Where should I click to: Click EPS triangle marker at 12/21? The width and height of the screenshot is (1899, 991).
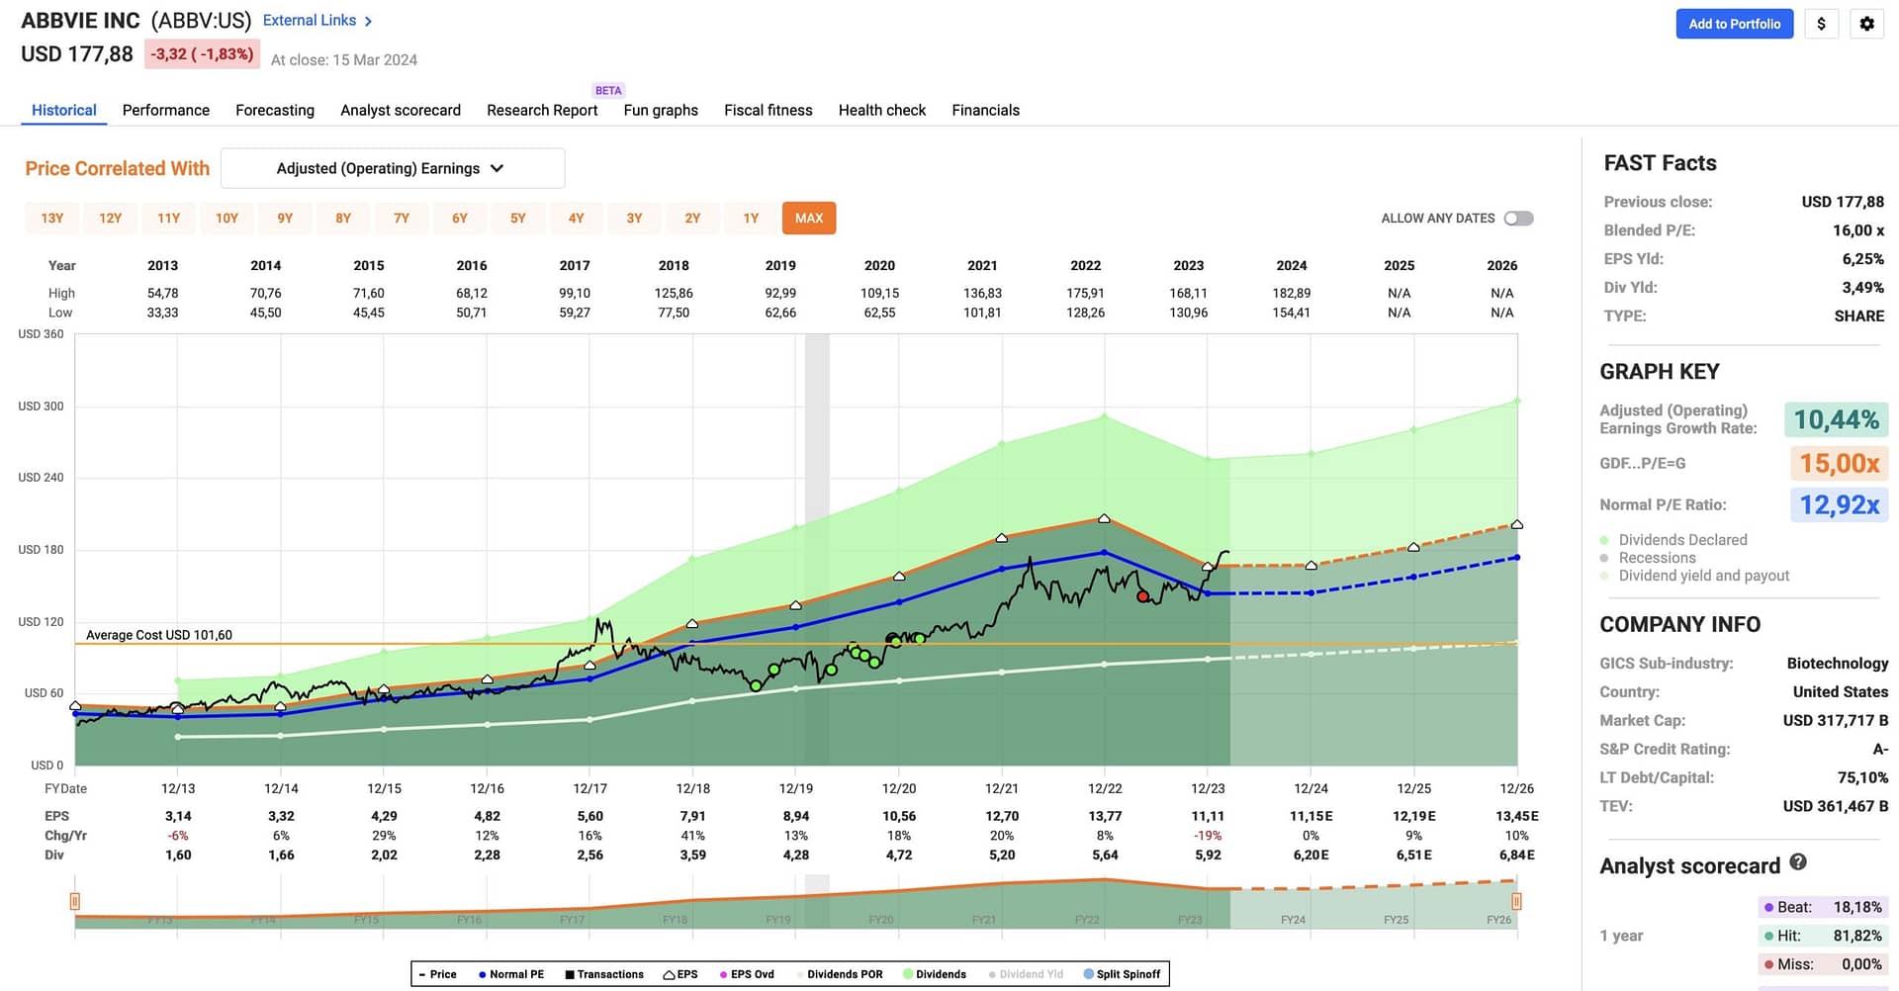[x=1002, y=538]
